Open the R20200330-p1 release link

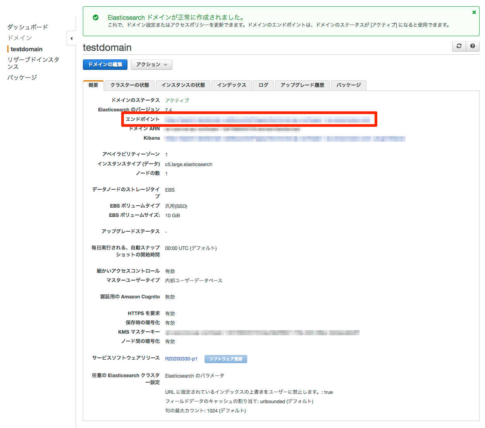coord(181,359)
